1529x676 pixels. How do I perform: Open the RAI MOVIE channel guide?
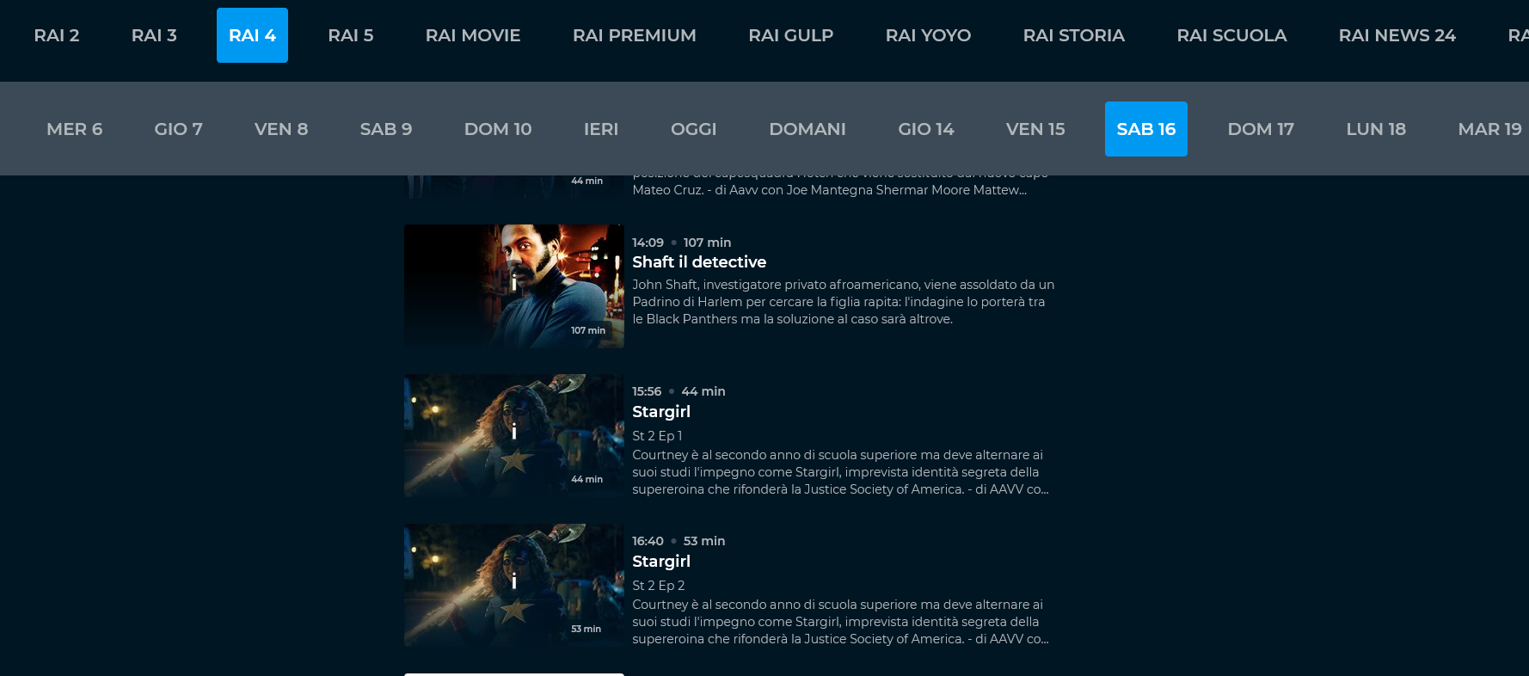pos(473,35)
